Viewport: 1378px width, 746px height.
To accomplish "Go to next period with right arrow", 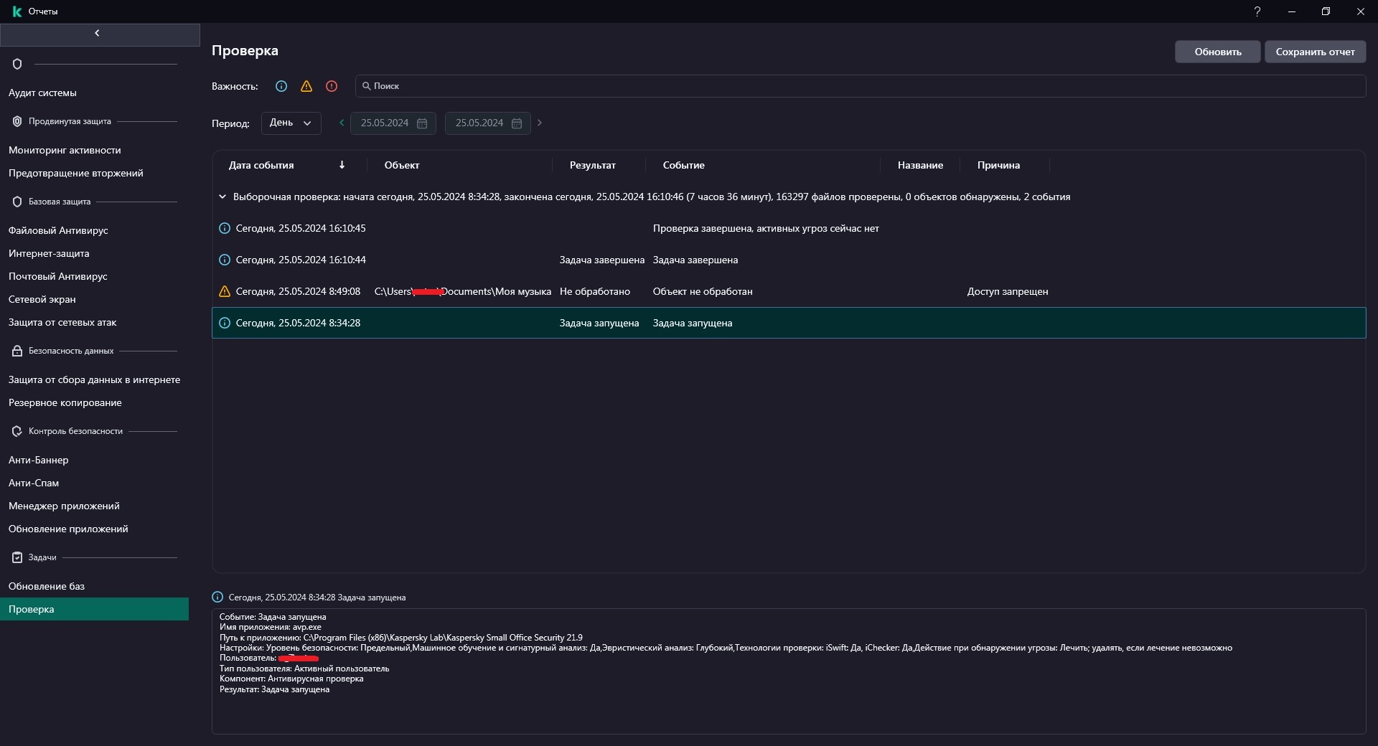I will (540, 123).
